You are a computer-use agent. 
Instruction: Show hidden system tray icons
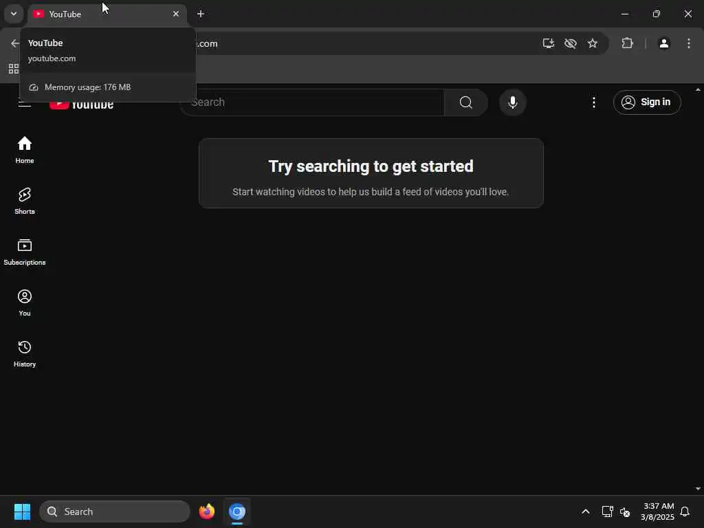pos(586,511)
